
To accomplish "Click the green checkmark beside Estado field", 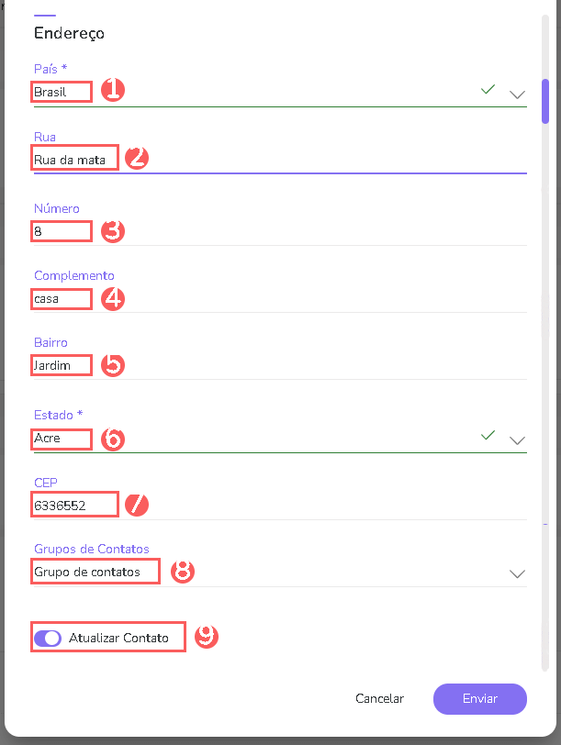I will pyautogui.click(x=488, y=437).
